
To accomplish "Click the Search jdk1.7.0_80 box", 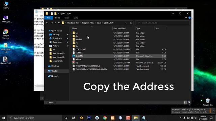I will (x=162, y=23).
